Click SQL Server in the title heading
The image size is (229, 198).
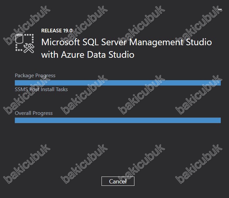[x=105, y=42]
